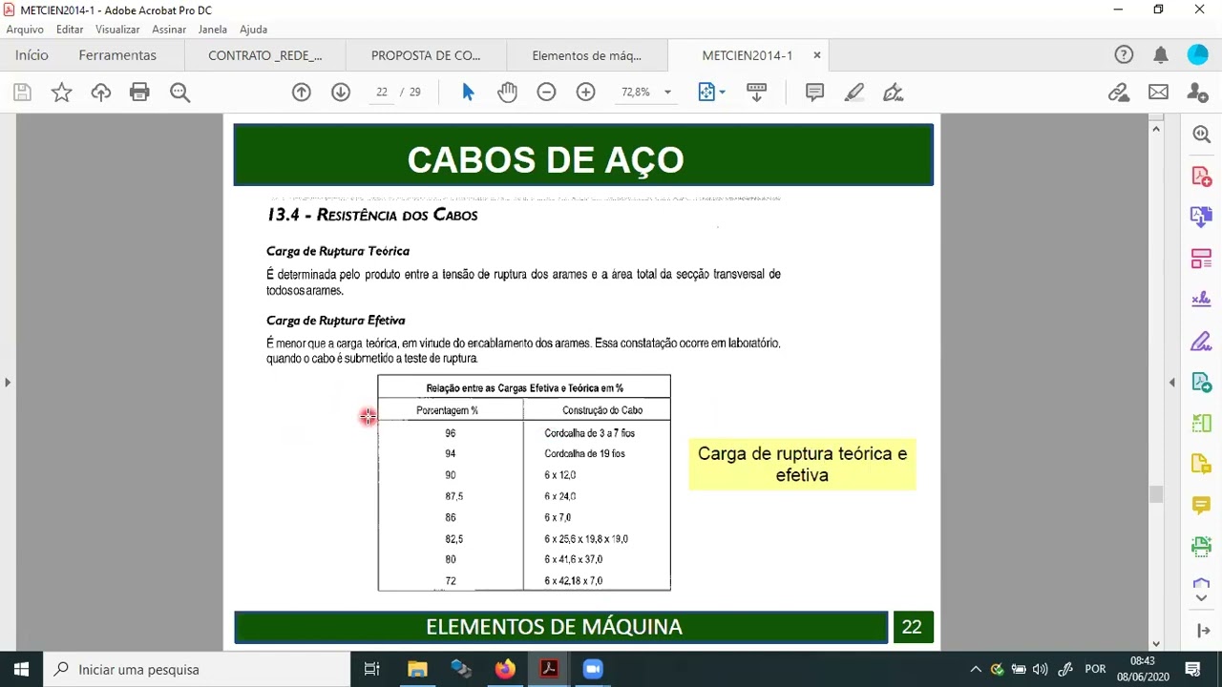Open the Assinar menu
1222x687 pixels.
[169, 30]
